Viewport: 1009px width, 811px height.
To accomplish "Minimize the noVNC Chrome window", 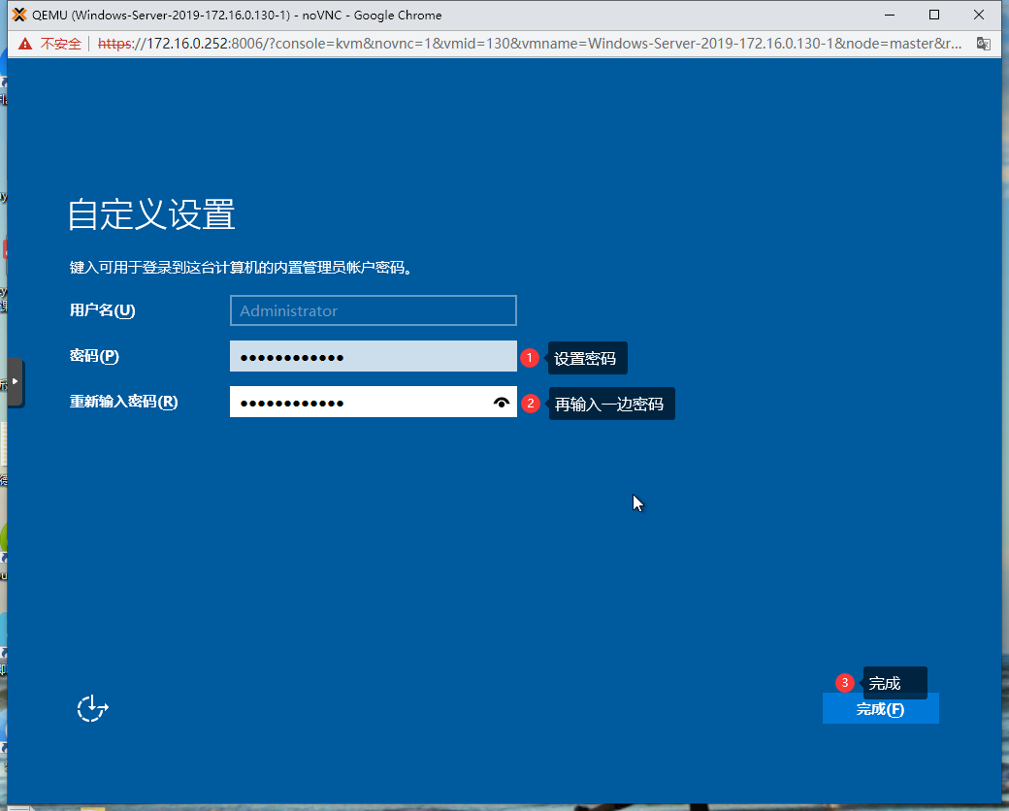I will (890, 15).
